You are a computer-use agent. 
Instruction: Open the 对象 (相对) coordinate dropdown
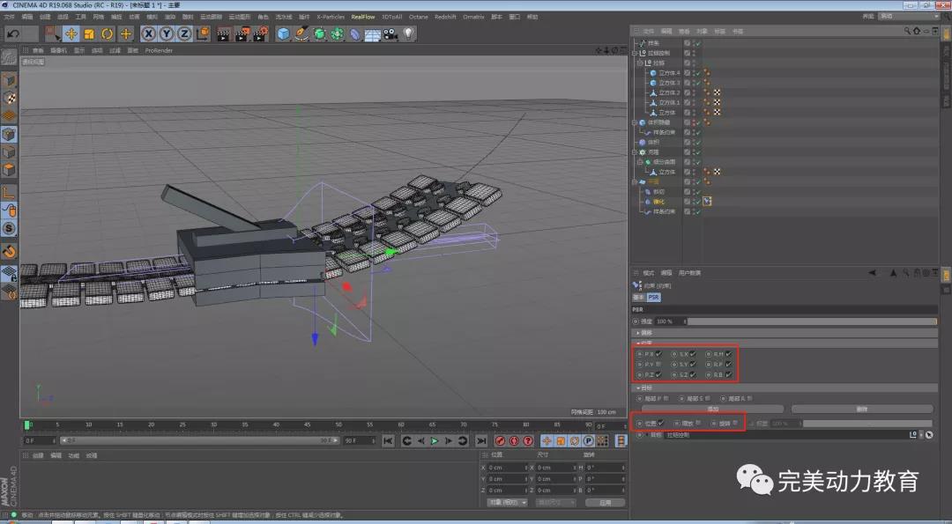coord(507,502)
